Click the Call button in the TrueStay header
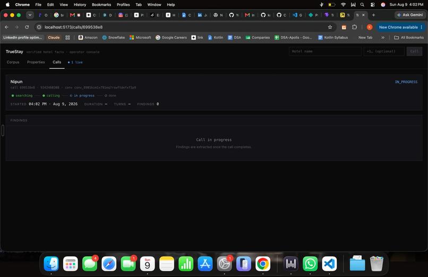This screenshot has height=277, width=428. point(414,51)
